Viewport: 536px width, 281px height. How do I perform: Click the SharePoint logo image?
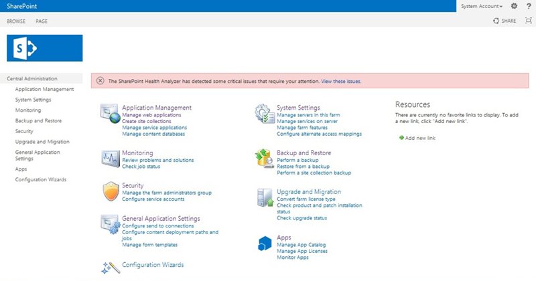click(44, 48)
